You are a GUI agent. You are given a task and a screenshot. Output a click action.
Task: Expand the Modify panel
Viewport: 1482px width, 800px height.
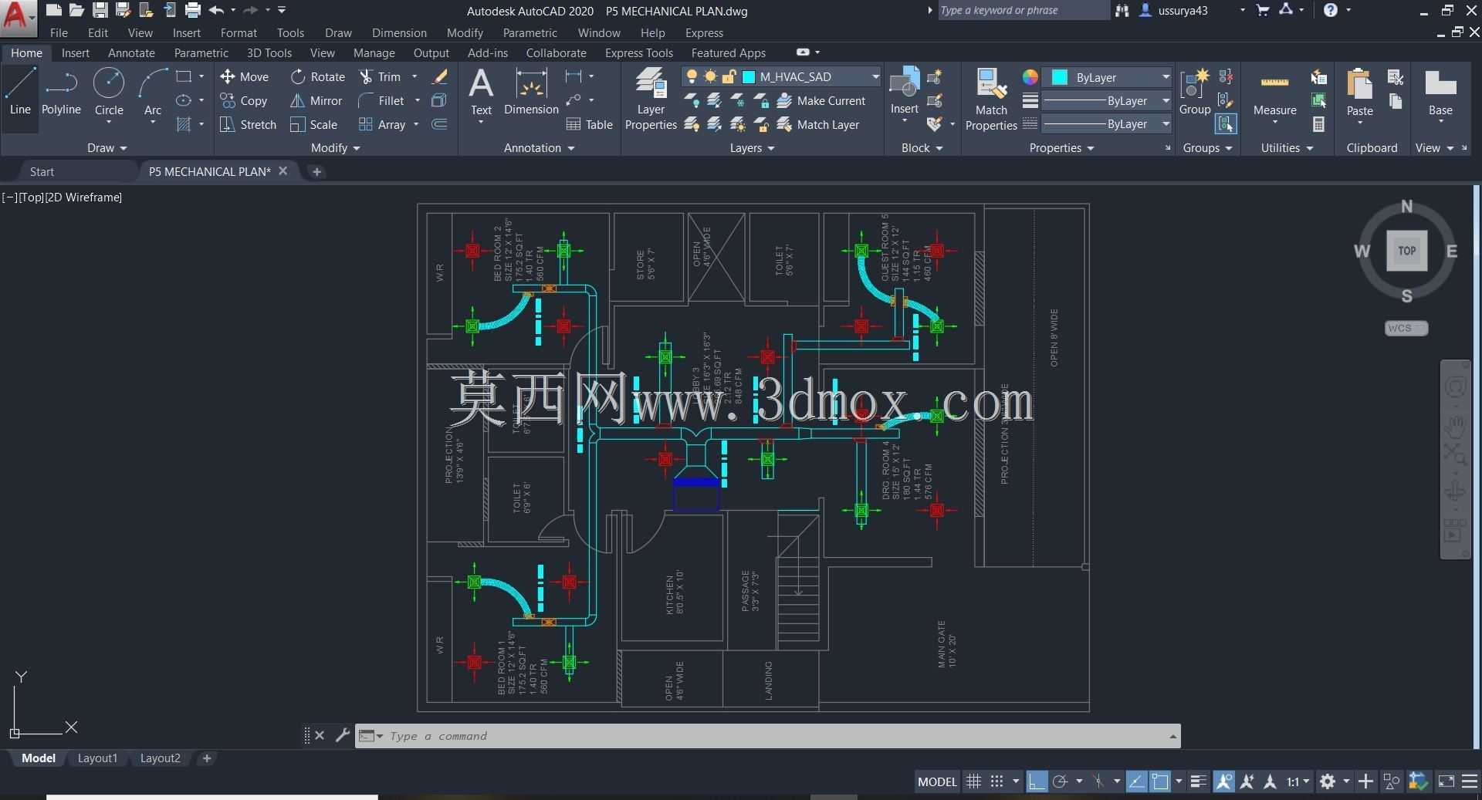(x=335, y=147)
